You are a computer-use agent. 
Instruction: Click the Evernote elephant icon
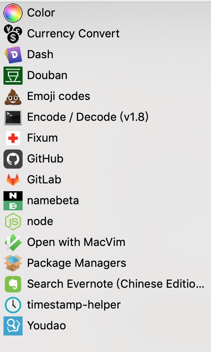(13, 284)
